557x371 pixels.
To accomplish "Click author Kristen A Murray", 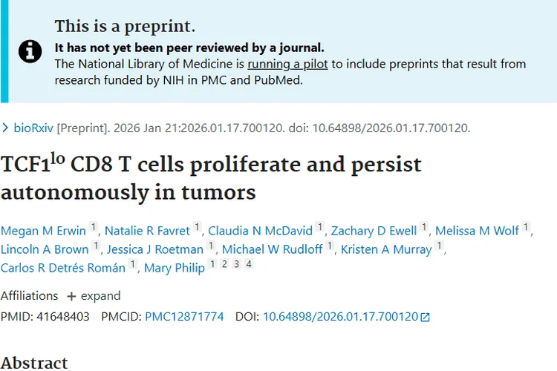I will point(386,249).
